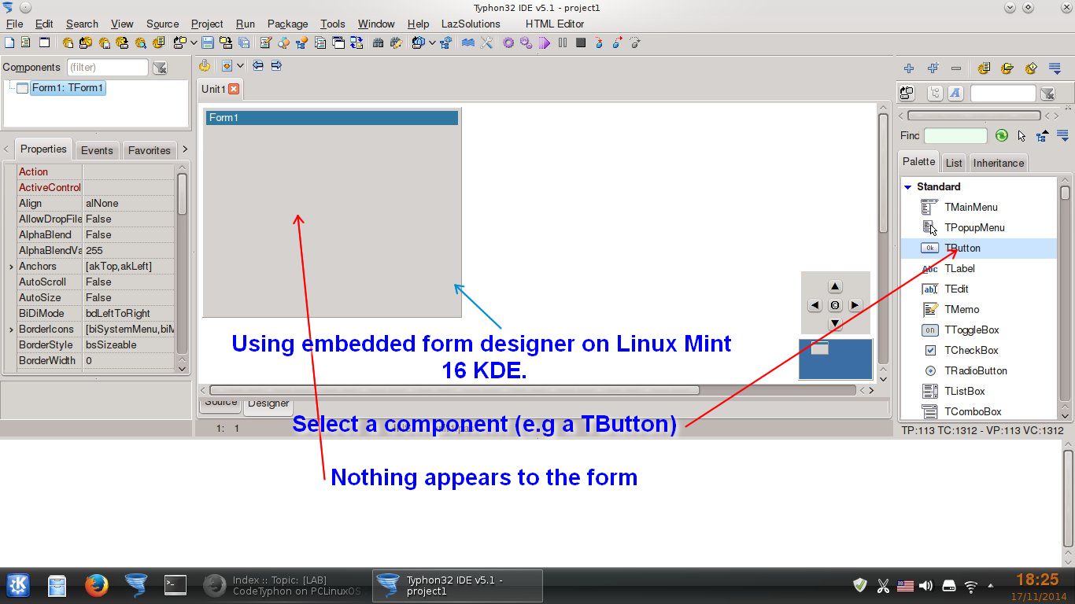The image size is (1075, 604).
Task: Select Form1: TForm1 in component tree
Action: point(67,88)
